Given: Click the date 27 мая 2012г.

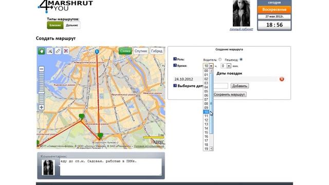Looking at the screenshot, I should 274,16.
